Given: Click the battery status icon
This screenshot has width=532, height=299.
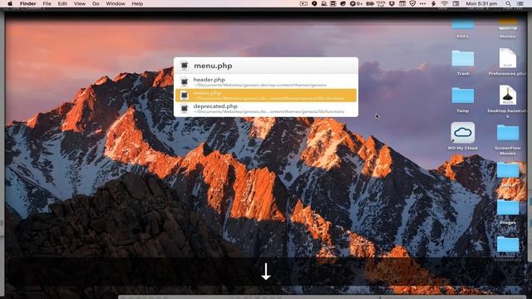Looking at the screenshot, I should click(370, 3).
